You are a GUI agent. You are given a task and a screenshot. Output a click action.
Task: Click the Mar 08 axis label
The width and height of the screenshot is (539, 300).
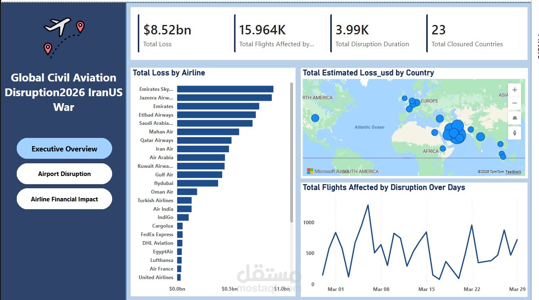(381, 289)
